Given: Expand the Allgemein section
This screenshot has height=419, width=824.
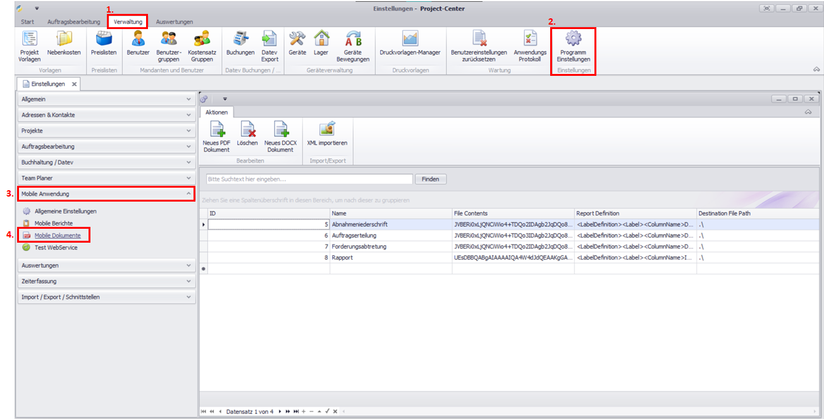Looking at the screenshot, I should tap(106, 99).
